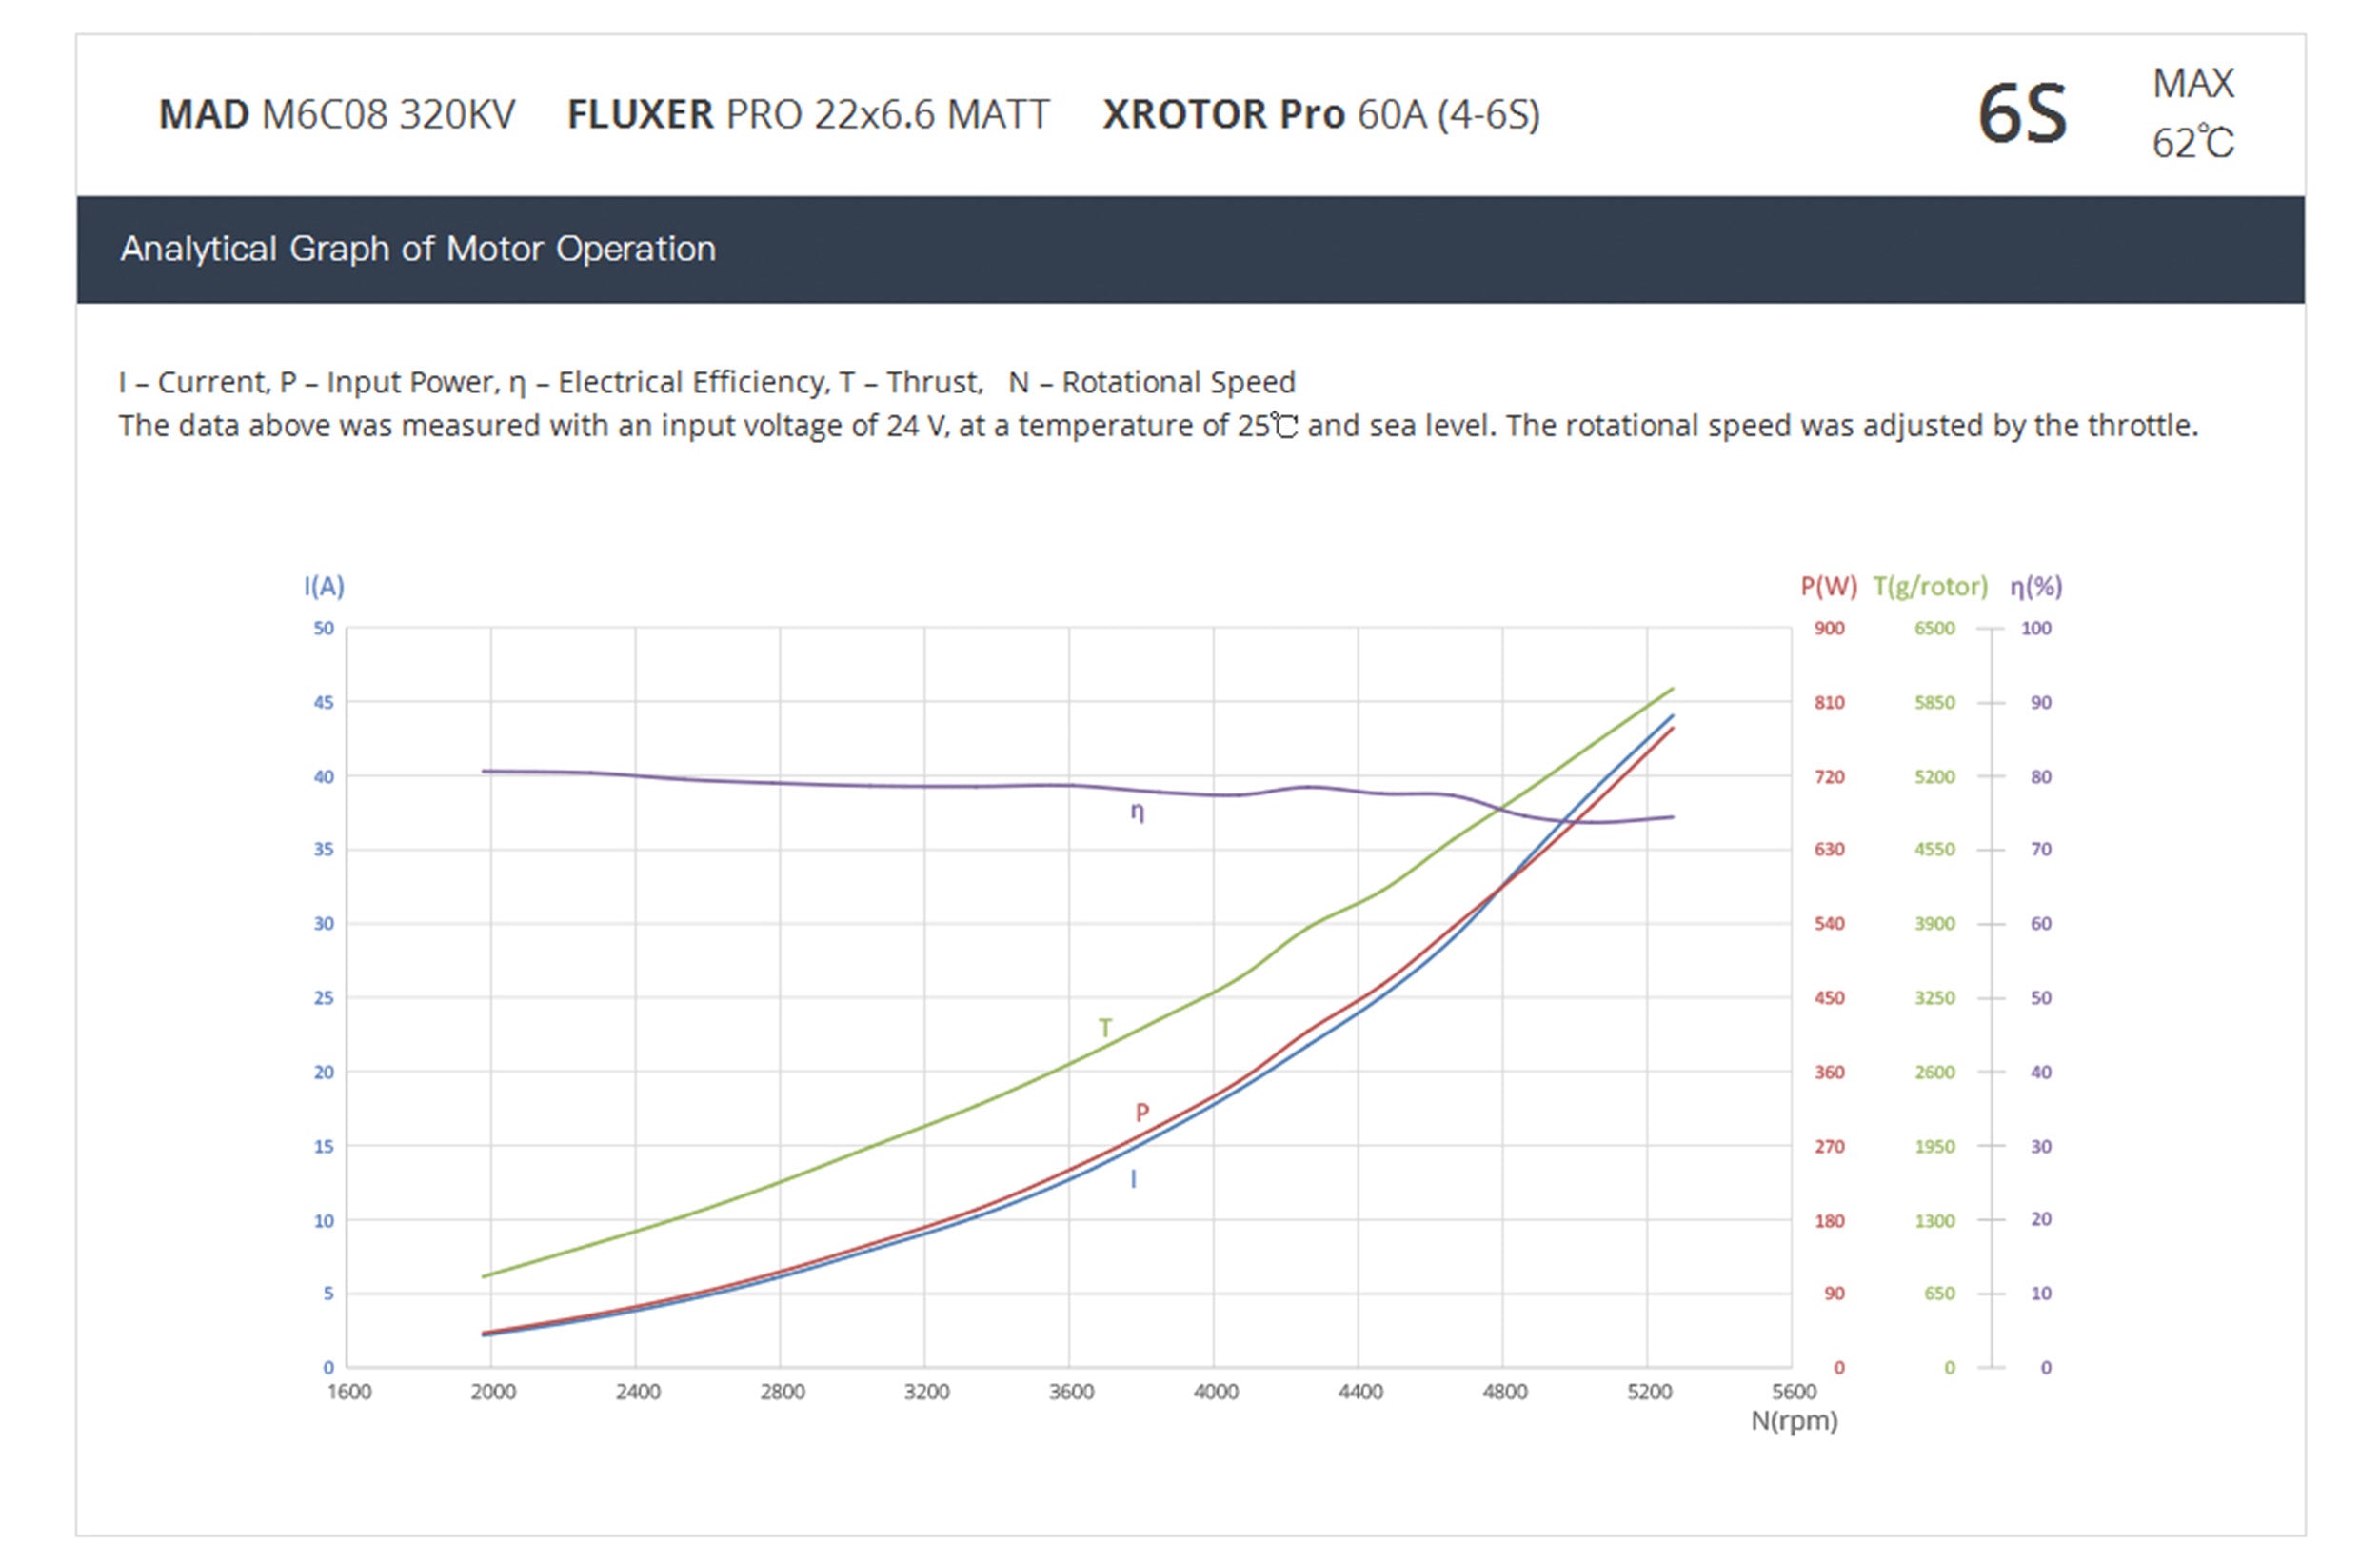Click the 4000 rpm tick label

[1215, 1392]
